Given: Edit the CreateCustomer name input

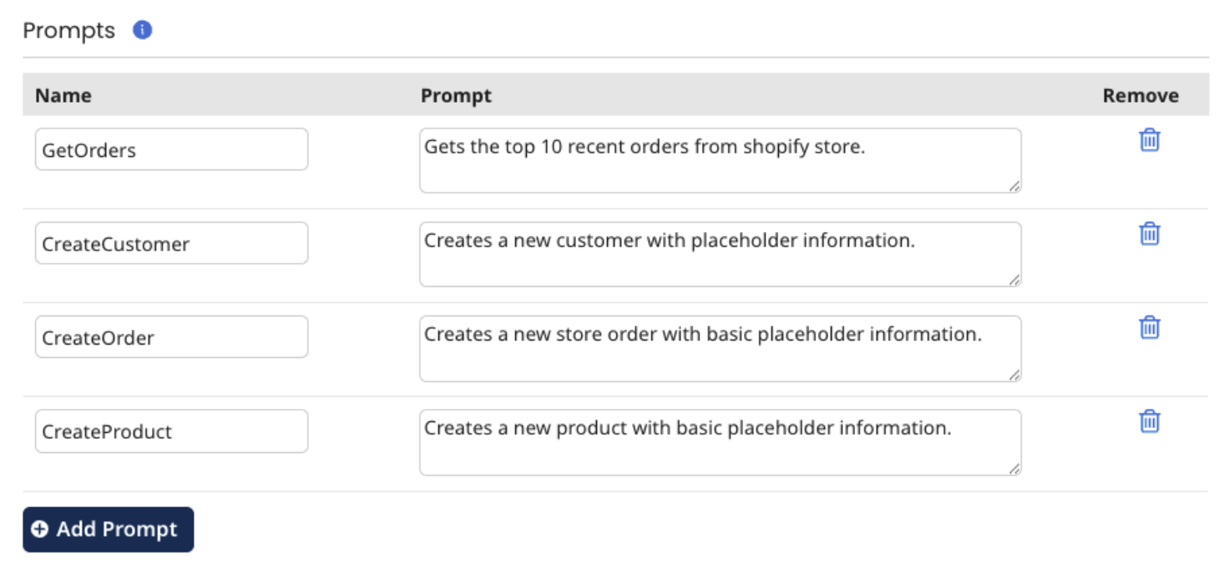Looking at the screenshot, I should point(171,244).
